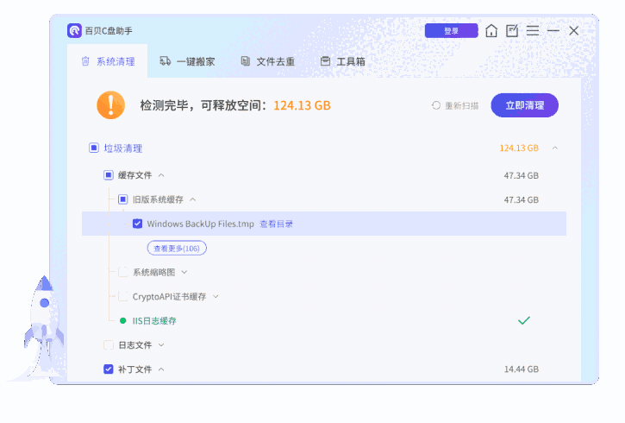Expand the 日志文件 chevron
This screenshot has width=625, height=423.
[161, 344]
